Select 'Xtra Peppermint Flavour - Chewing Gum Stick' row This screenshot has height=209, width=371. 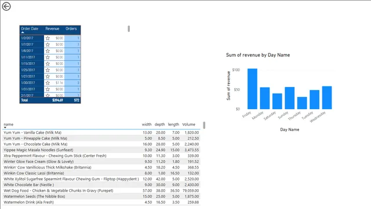click(x=101, y=156)
